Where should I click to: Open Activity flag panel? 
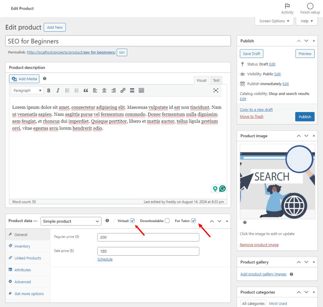click(287, 9)
